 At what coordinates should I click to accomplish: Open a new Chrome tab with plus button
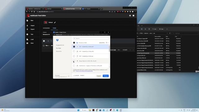click(102, 9)
